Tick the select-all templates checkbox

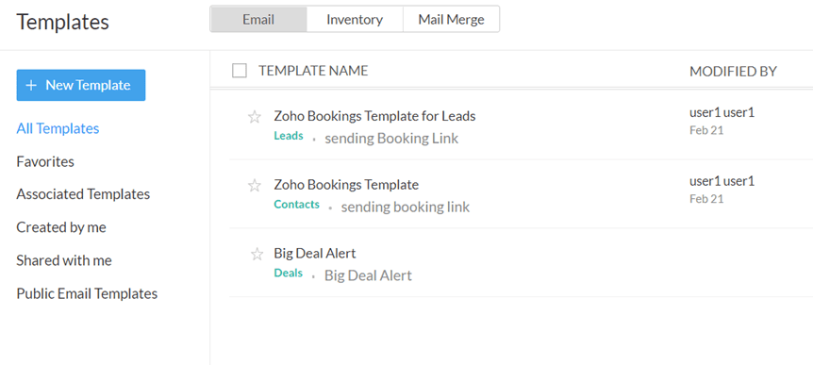[x=239, y=71]
